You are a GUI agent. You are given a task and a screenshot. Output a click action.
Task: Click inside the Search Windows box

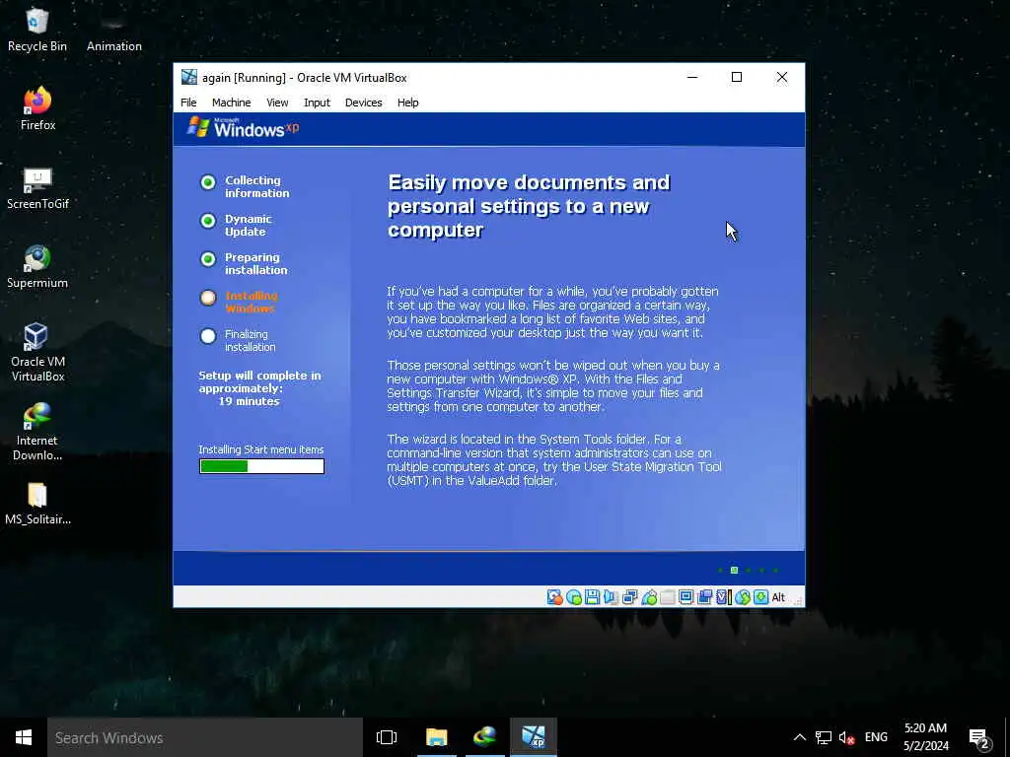click(x=205, y=737)
